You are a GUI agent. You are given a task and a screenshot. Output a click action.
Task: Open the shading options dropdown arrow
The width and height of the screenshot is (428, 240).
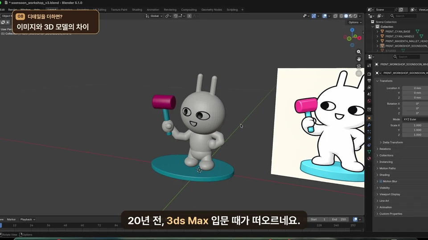360,16
